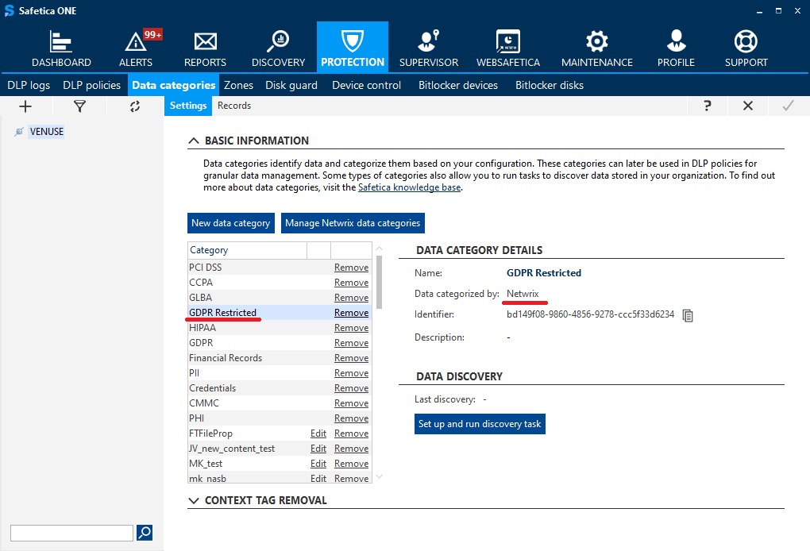Open the Profile section

tap(676, 48)
